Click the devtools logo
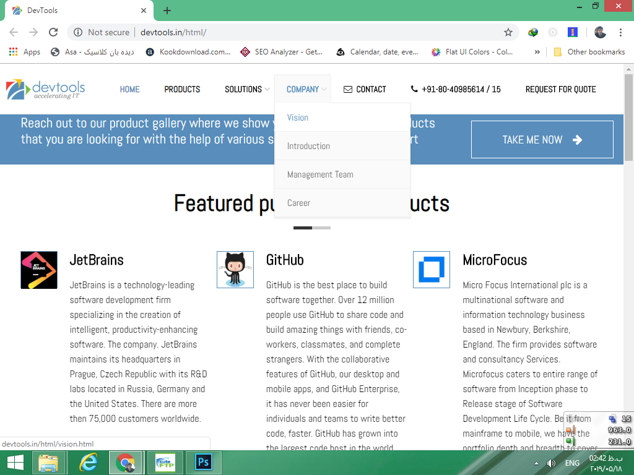 46,89
